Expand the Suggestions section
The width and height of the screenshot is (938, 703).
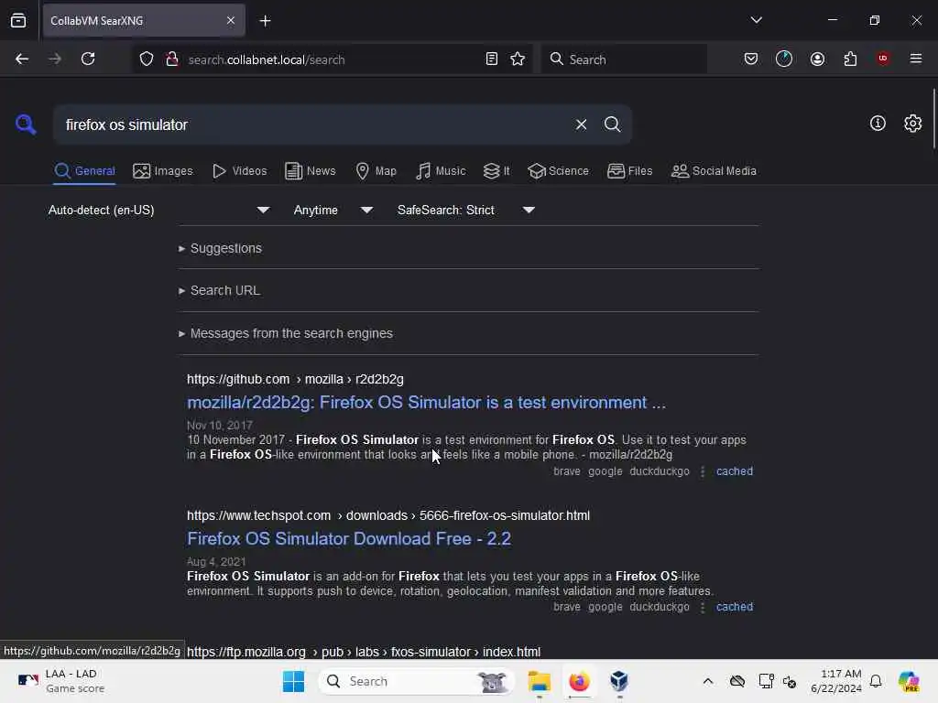pos(220,248)
